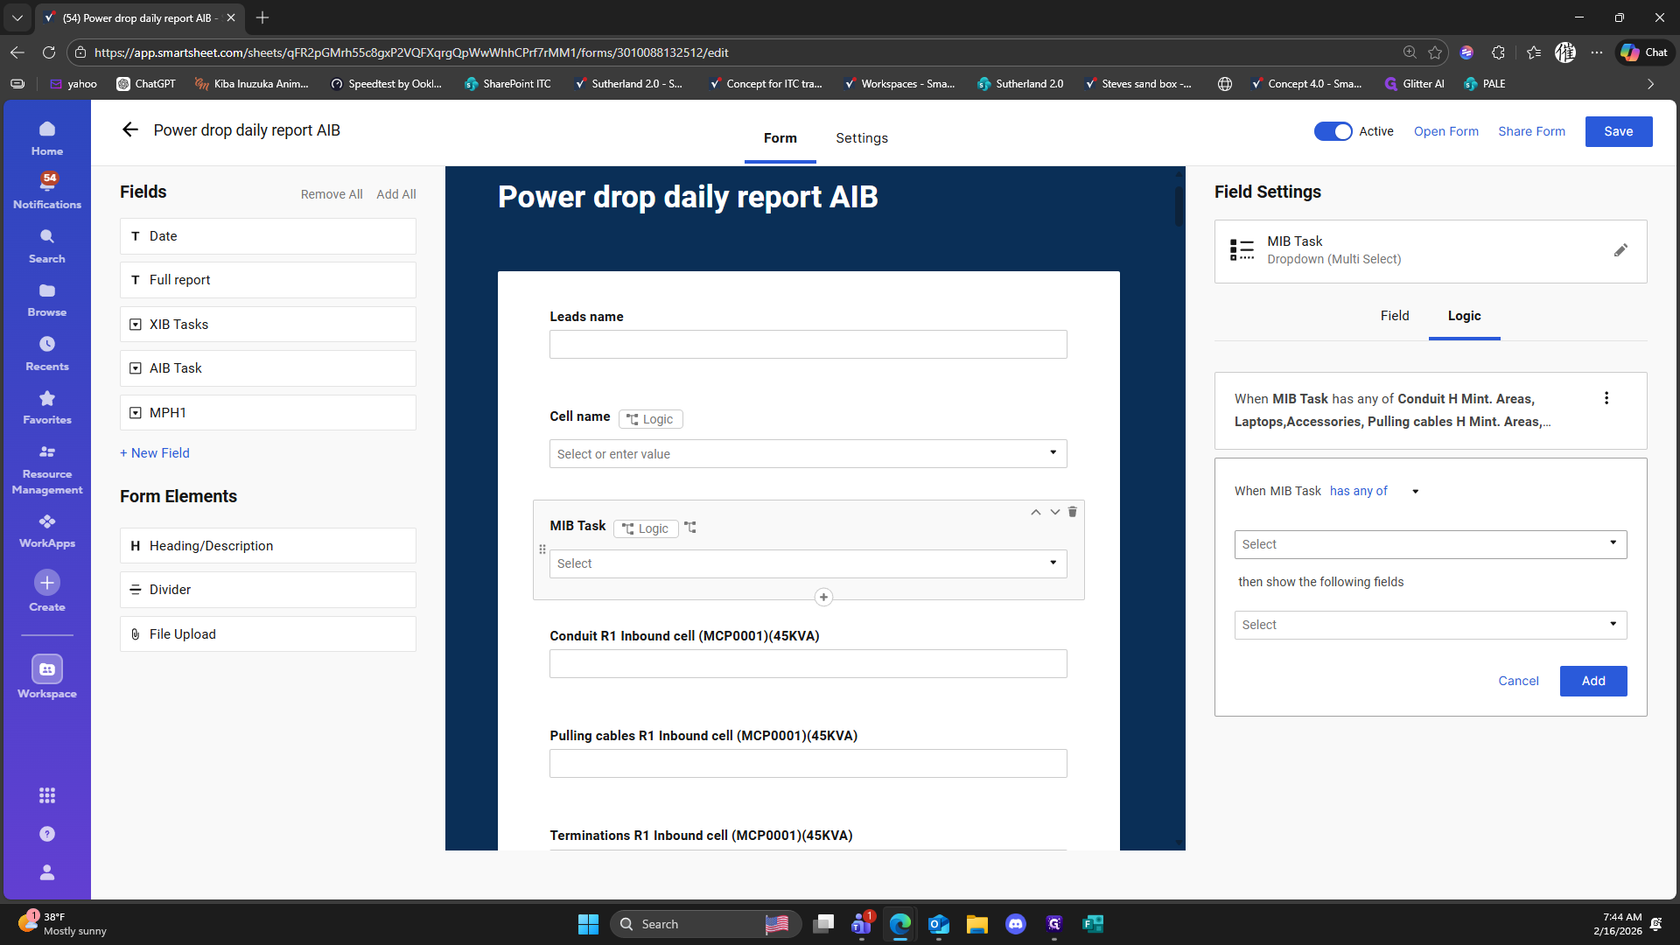Click the Logic badge next to Cell name

[x=650, y=419]
